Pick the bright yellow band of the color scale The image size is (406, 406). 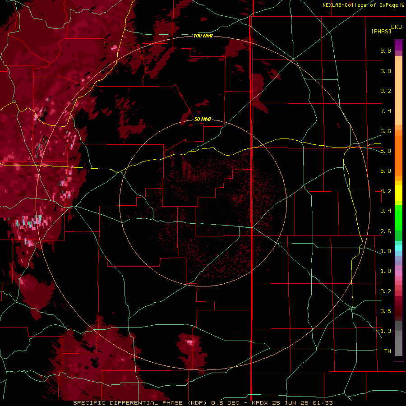398,193
